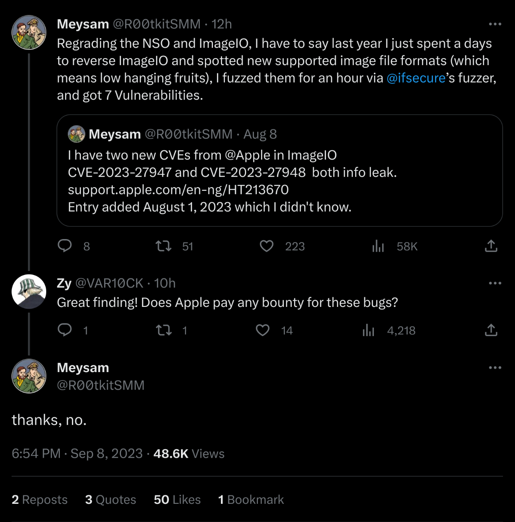Like the tweet with 223 likes
This screenshot has width=515, height=522.
click(267, 246)
